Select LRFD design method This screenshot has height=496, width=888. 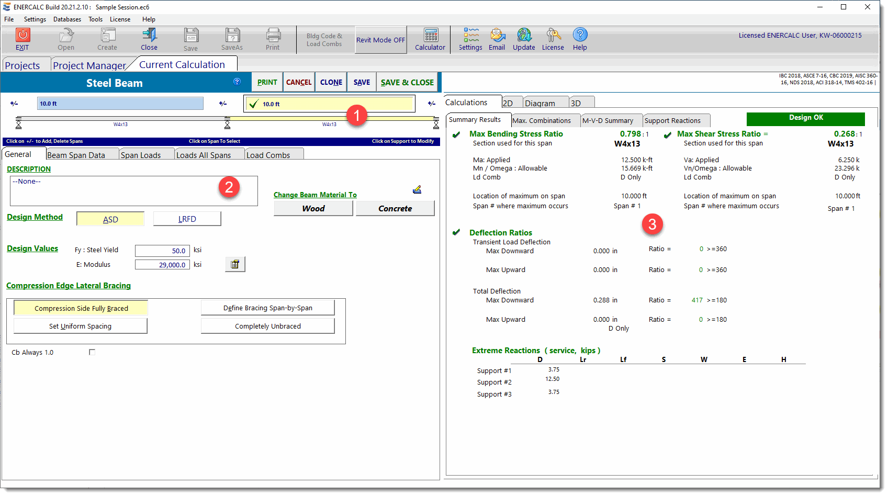tap(187, 219)
